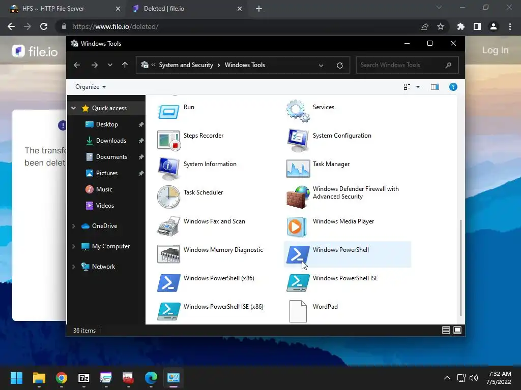Open the Windows Start menu
521x390 pixels.
(16, 378)
